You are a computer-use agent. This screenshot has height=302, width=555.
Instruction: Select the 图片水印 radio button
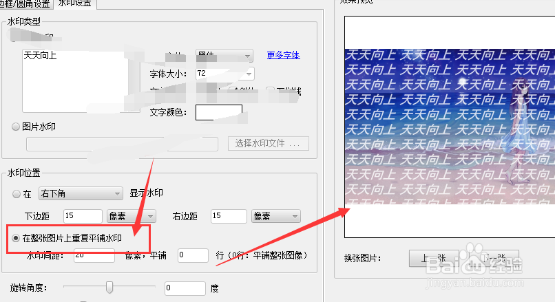tap(16, 127)
